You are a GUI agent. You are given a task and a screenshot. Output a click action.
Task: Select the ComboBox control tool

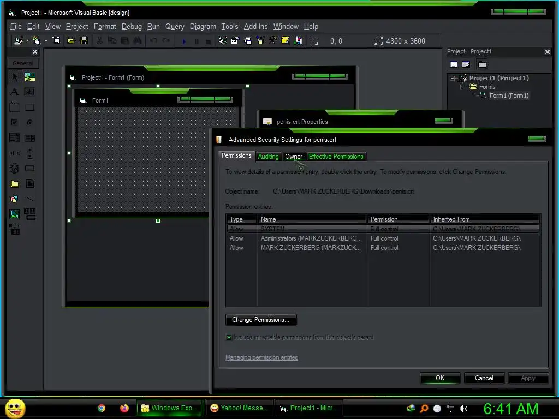click(15, 138)
